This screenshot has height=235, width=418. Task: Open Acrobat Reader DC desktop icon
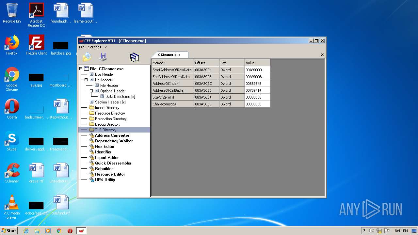(36, 15)
